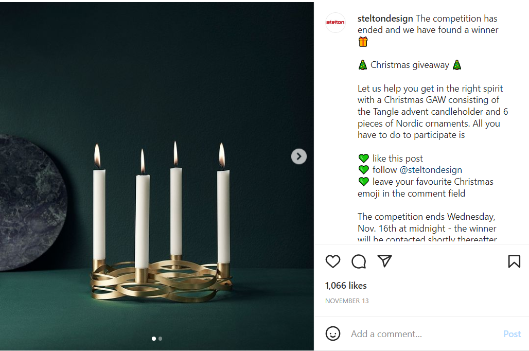Go to next image with arrow
The height and width of the screenshot is (351, 529).
pos(298,156)
